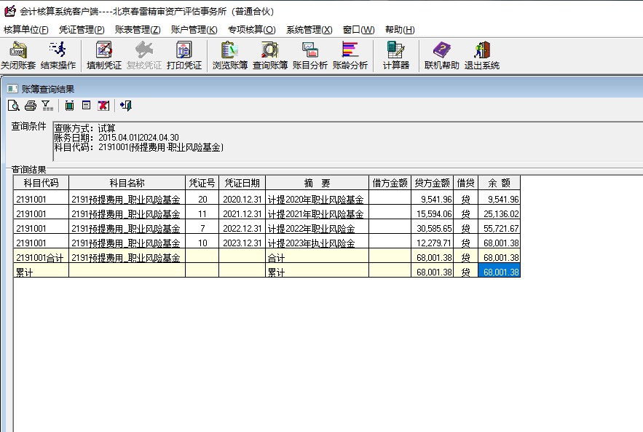
Task: Click the print preview magnifier icon
Action: [x=13, y=106]
